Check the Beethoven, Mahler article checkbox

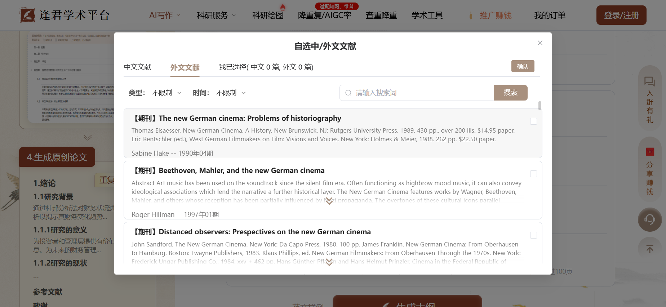point(533,174)
